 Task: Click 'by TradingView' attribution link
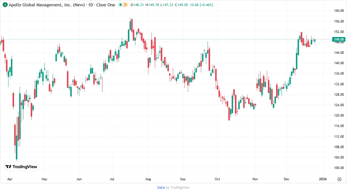pyautogui.click(x=178, y=188)
